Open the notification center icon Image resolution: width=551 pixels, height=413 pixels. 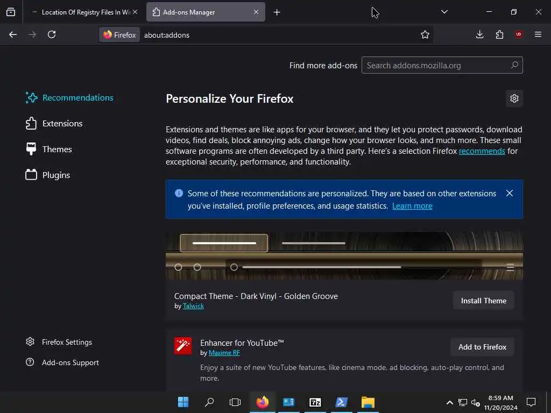[531, 402]
